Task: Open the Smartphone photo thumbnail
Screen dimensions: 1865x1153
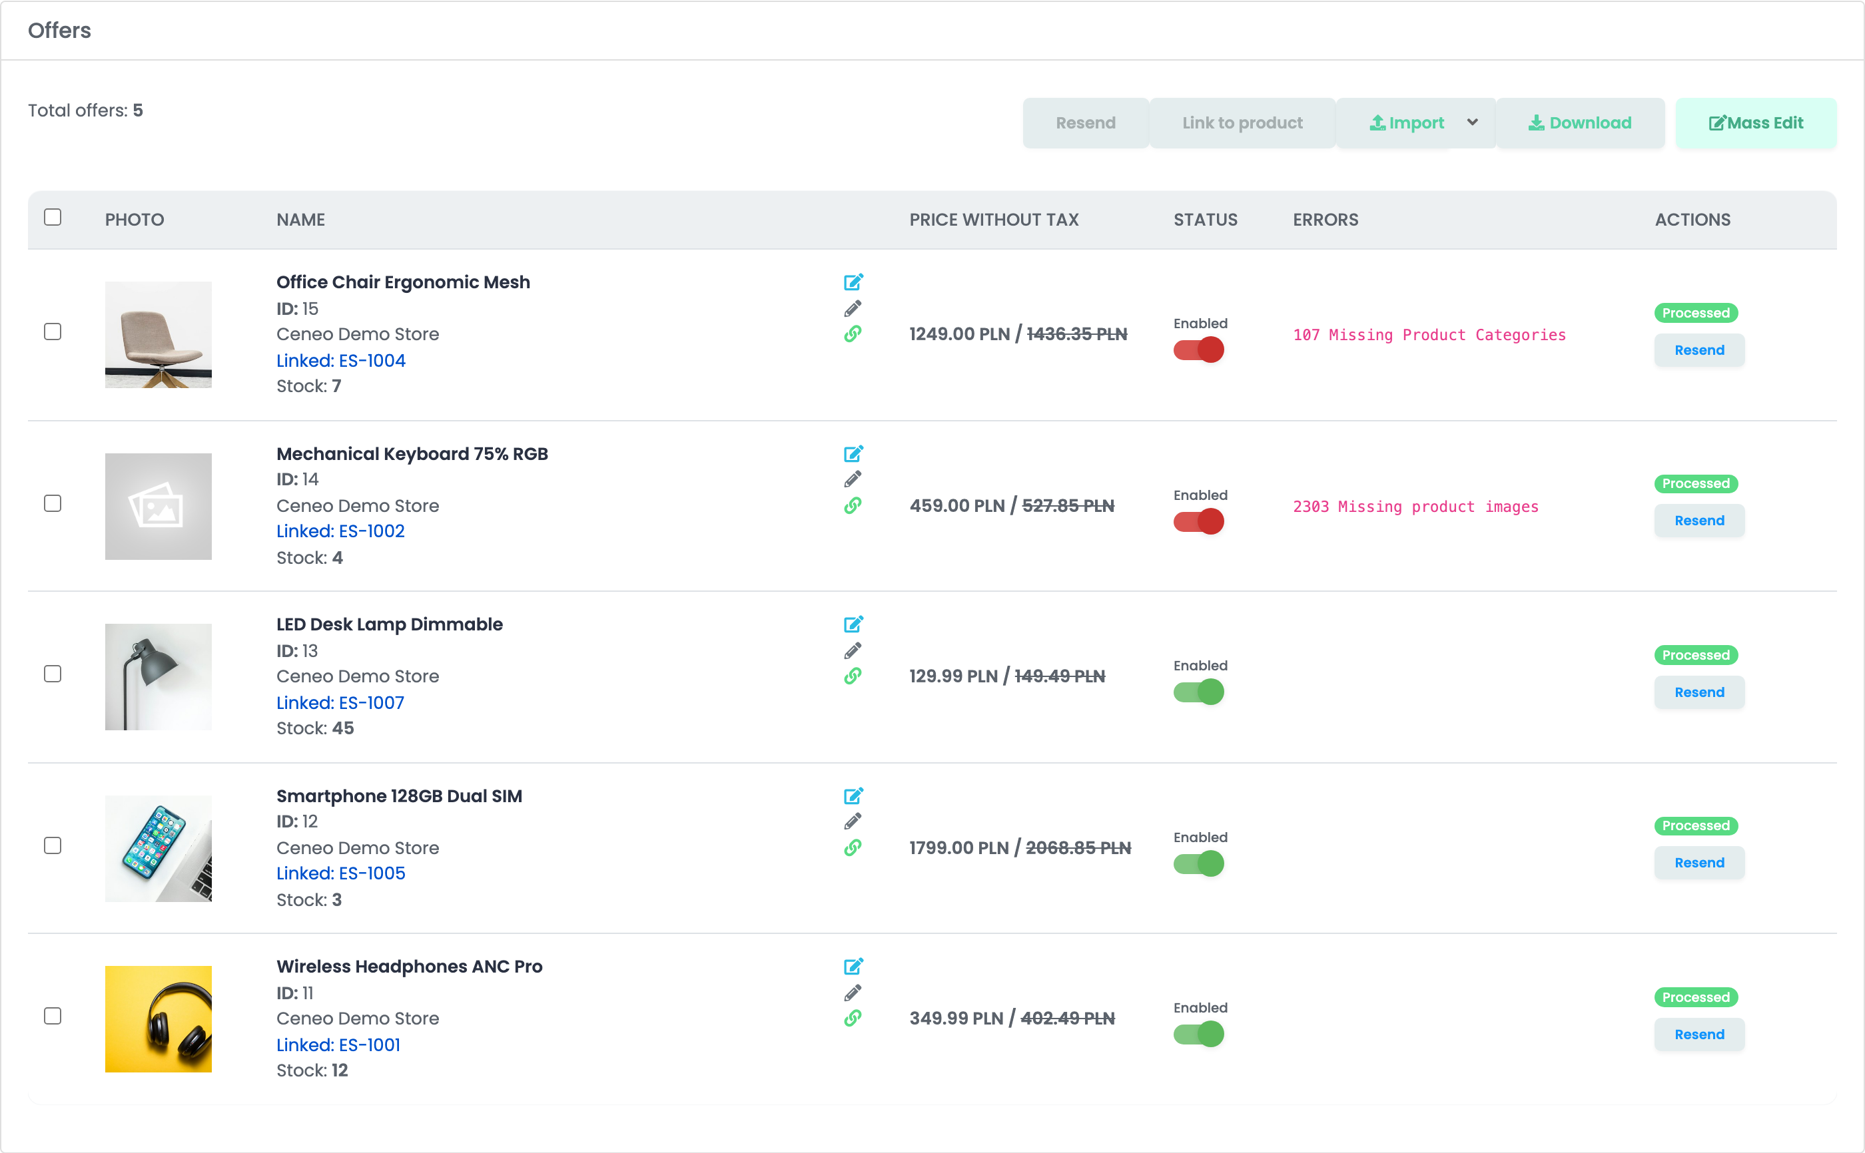Action: point(159,849)
